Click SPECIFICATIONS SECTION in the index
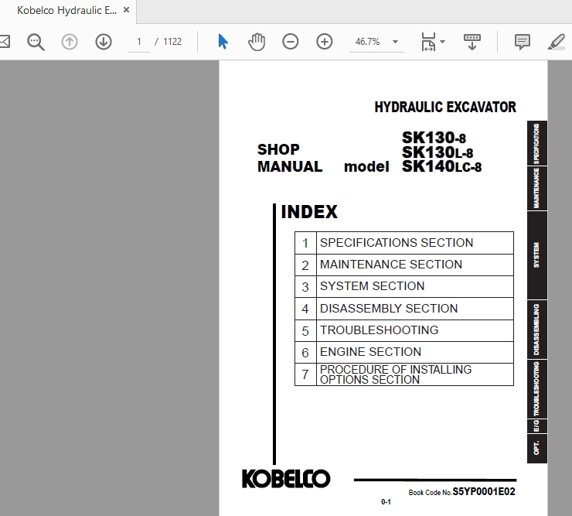 [x=397, y=243]
